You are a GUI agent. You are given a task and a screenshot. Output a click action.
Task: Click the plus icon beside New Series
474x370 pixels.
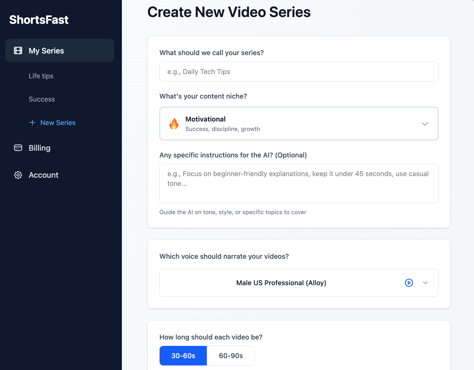point(32,123)
